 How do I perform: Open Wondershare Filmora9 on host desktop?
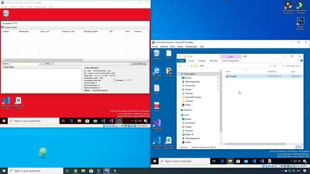pos(300,8)
